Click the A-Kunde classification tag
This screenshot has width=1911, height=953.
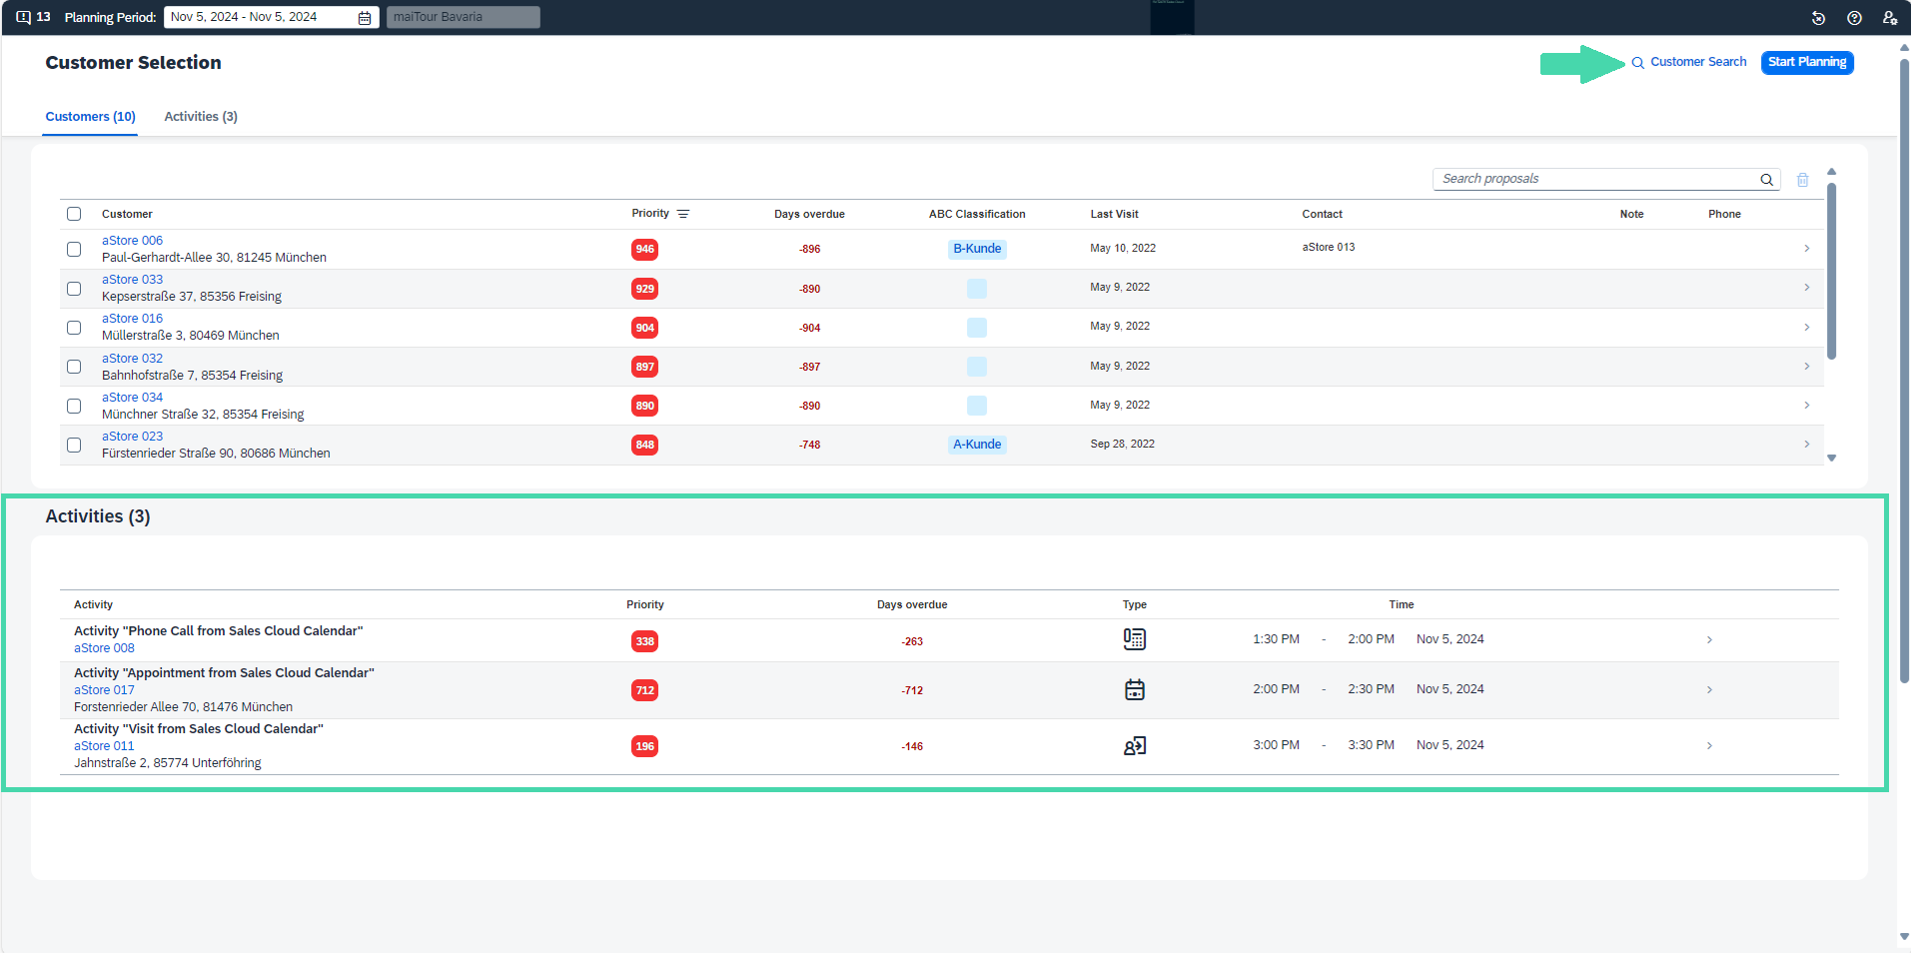pyautogui.click(x=977, y=445)
